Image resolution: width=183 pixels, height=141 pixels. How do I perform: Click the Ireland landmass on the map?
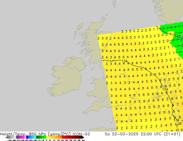[x=66, y=77]
